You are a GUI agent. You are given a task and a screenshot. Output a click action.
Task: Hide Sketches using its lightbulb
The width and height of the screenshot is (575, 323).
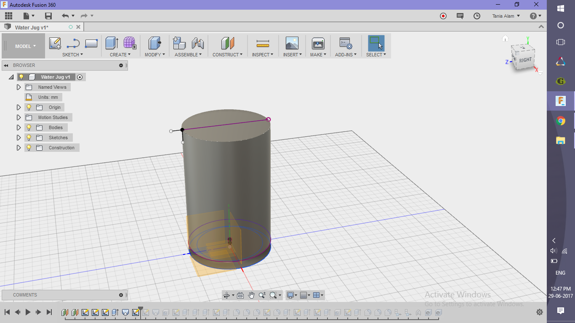click(x=29, y=138)
